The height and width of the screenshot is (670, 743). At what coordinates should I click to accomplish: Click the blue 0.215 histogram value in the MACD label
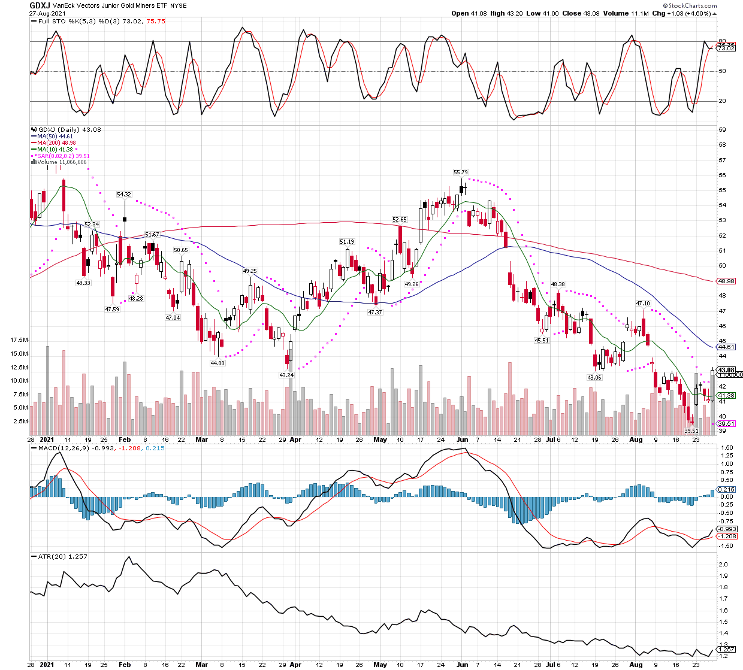[x=155, y=448]
